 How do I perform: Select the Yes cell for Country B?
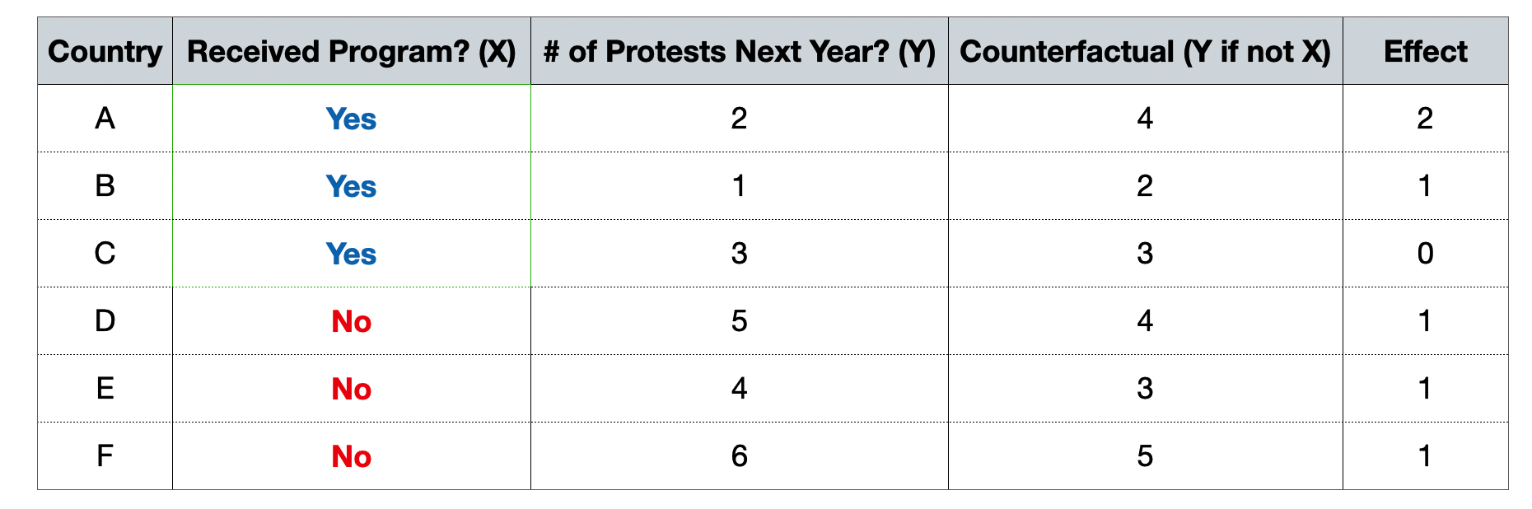pos(351,186)
